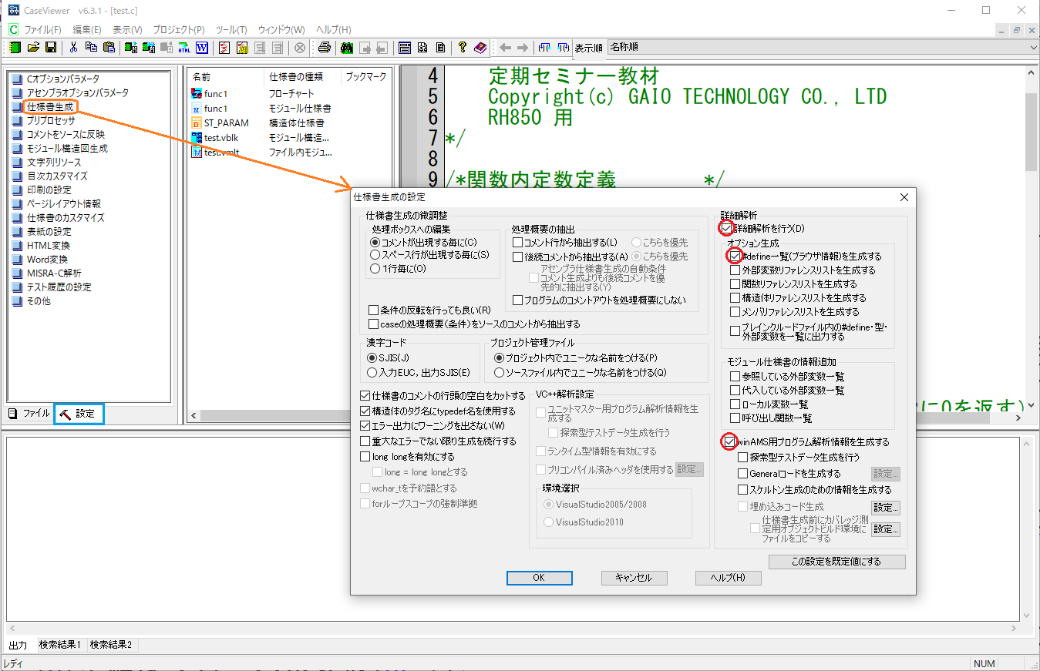Click the purple help book toolbar icon

tap(480, 48)
